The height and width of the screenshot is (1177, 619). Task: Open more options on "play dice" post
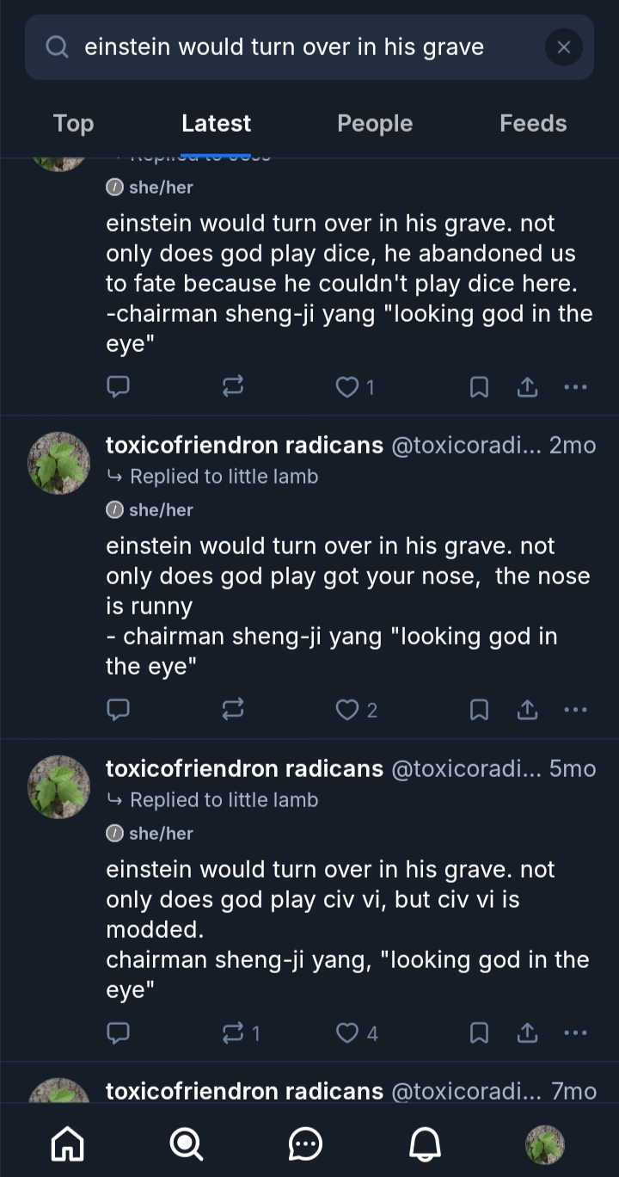click(x=575, y=387)
